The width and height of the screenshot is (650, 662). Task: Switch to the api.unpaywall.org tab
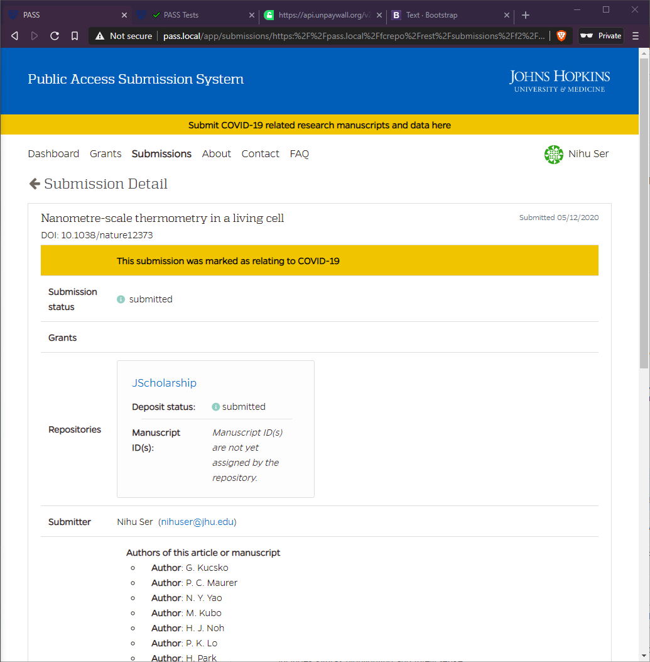(324, 15)
